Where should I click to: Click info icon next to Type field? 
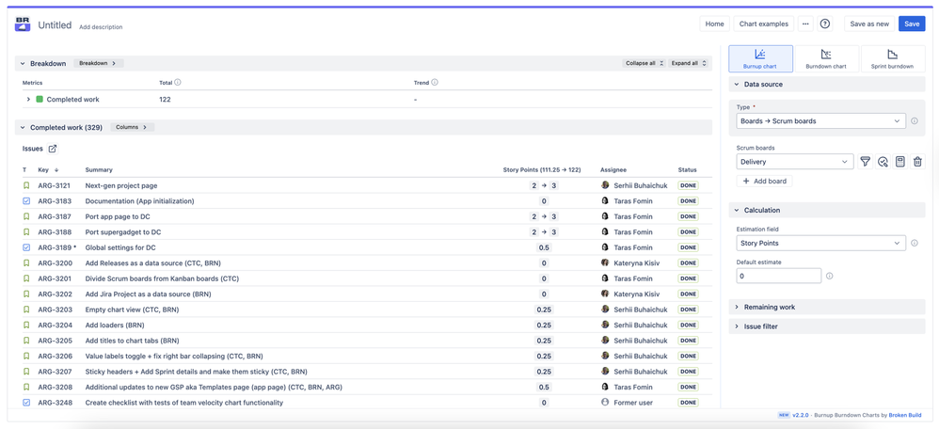click(915, 121)
